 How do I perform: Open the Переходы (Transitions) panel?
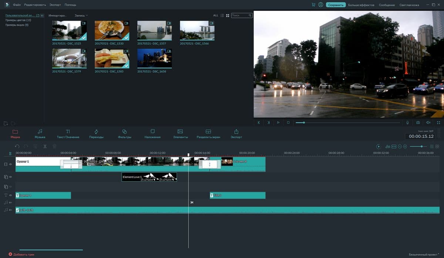pos(96,134)
